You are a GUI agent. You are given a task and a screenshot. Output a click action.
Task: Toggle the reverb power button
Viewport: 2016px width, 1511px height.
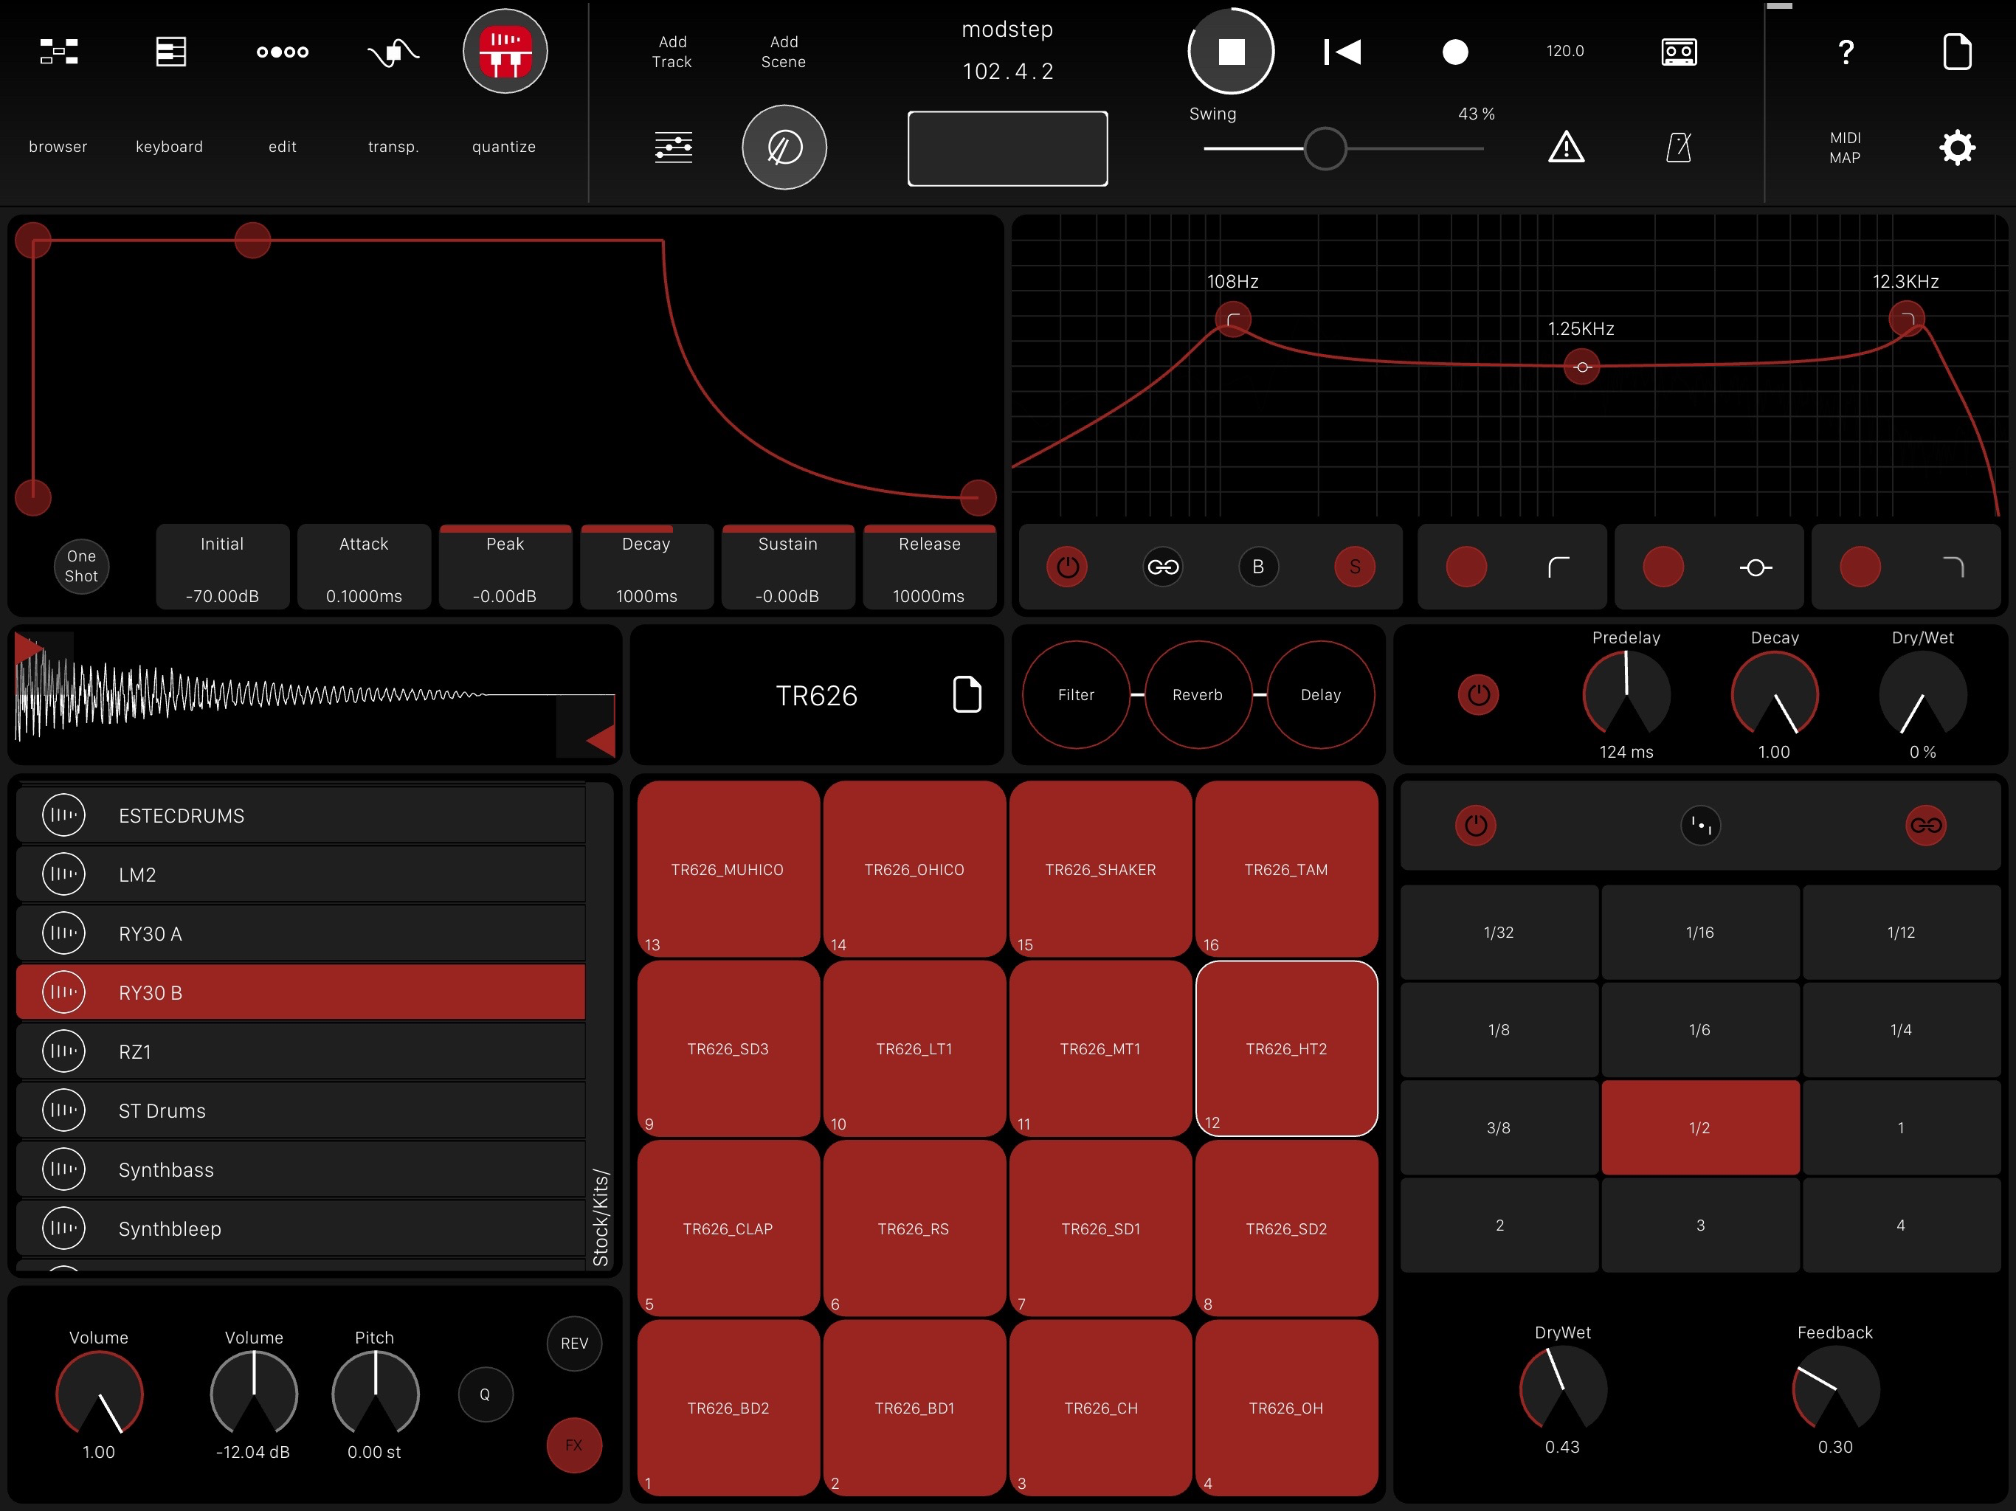(x=1478, y=694)
